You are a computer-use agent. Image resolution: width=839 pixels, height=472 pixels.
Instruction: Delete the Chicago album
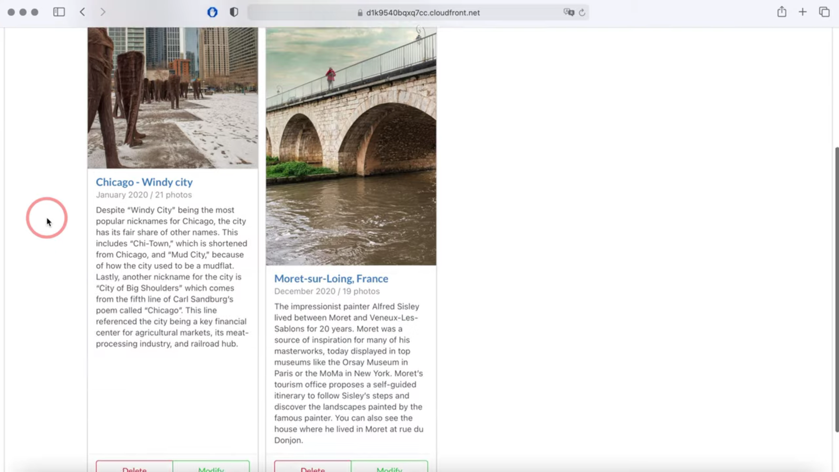135,467
